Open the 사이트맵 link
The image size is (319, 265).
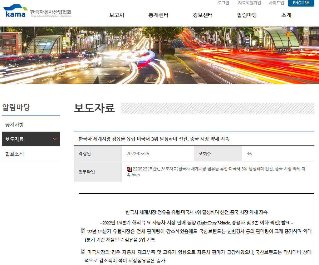[276, 3]
